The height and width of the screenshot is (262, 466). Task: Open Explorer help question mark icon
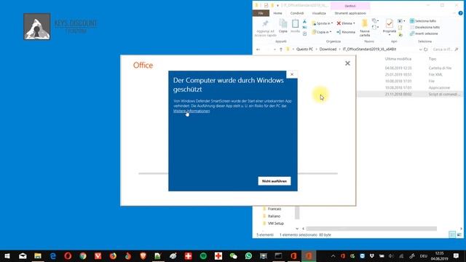point(460,13)
